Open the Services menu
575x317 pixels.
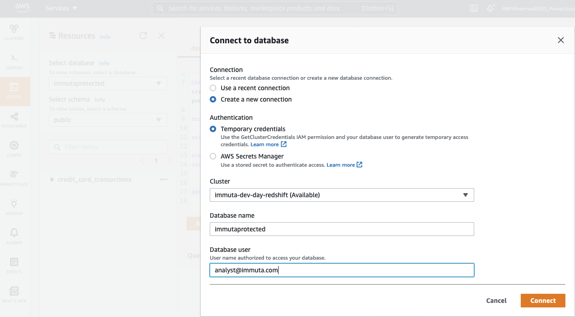click(x=62, y=8)
